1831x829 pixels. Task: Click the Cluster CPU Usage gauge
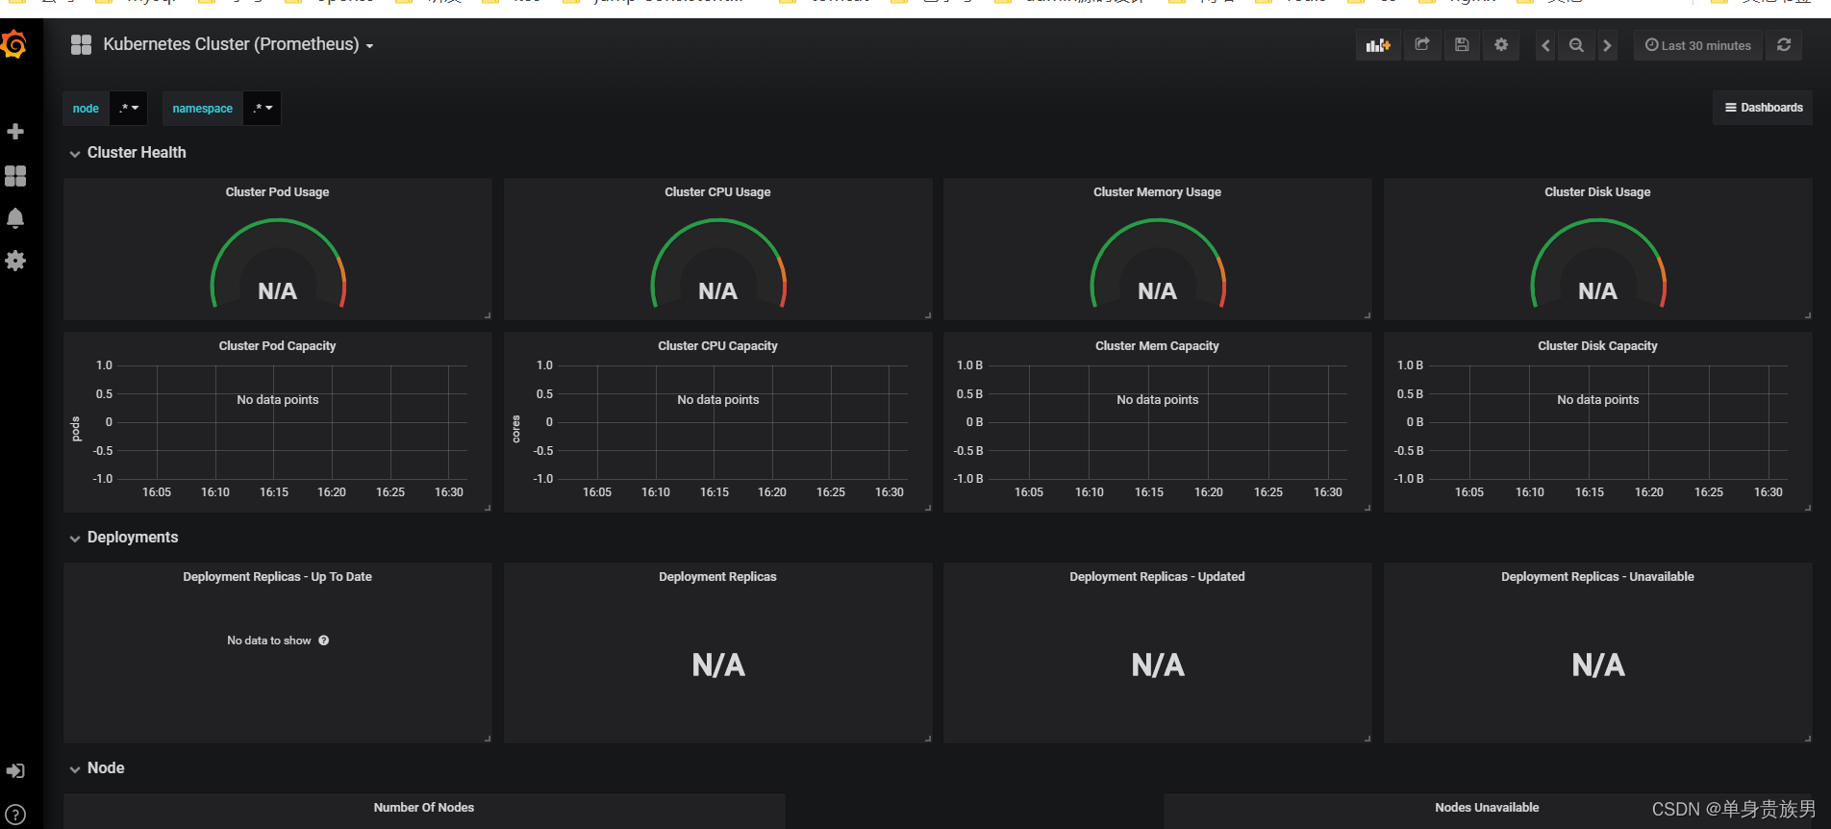coord(718,264)
